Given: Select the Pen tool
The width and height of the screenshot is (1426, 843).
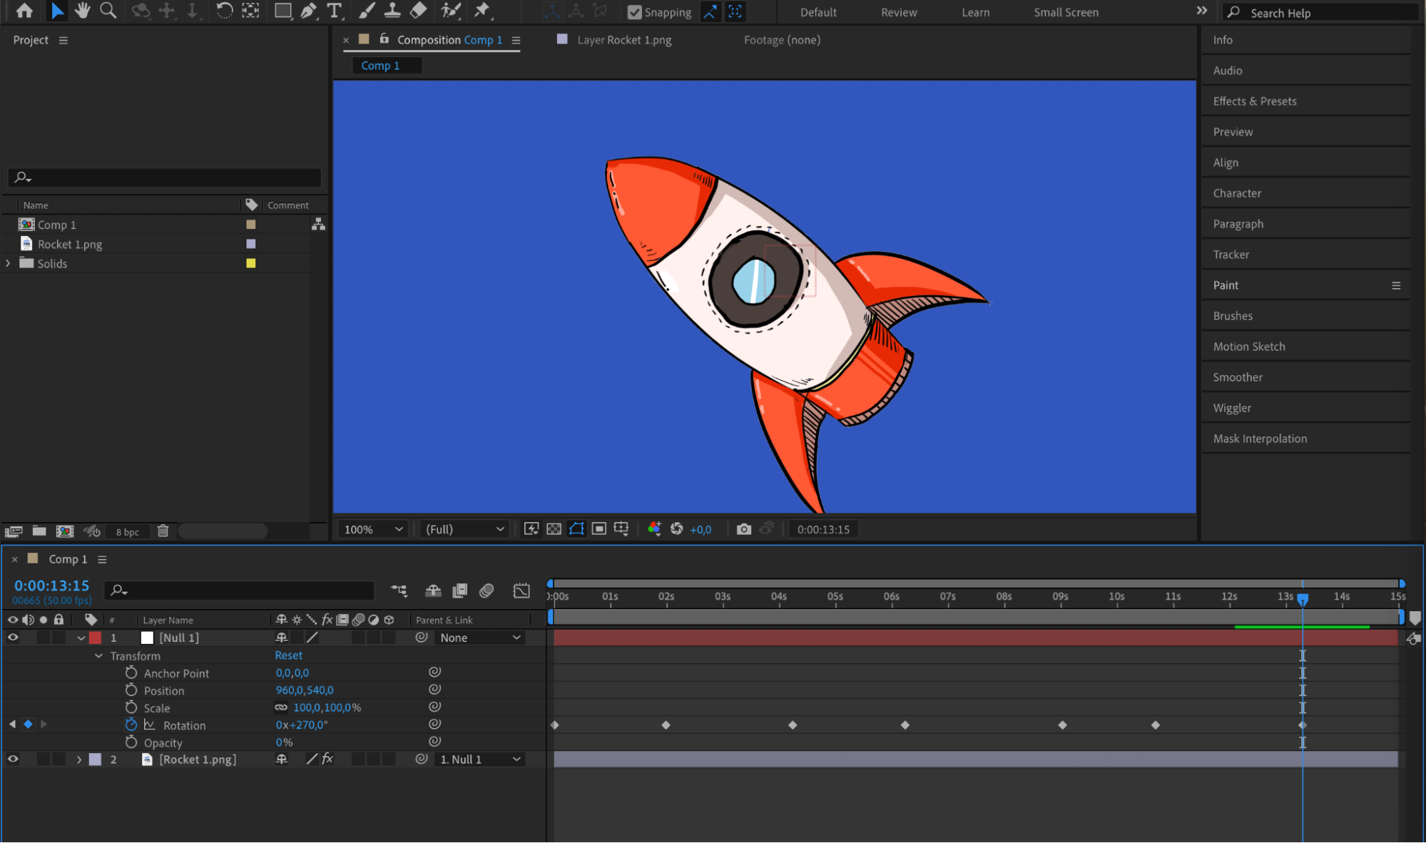Looking at the screenshot, I should click(x=308, y=11).
